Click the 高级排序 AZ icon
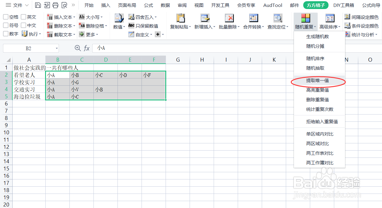Screen dimensions: 382x208 330,18
